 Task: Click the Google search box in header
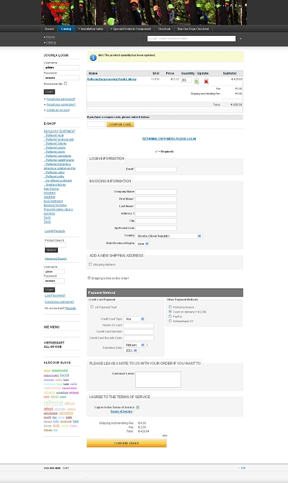point(192,39)
